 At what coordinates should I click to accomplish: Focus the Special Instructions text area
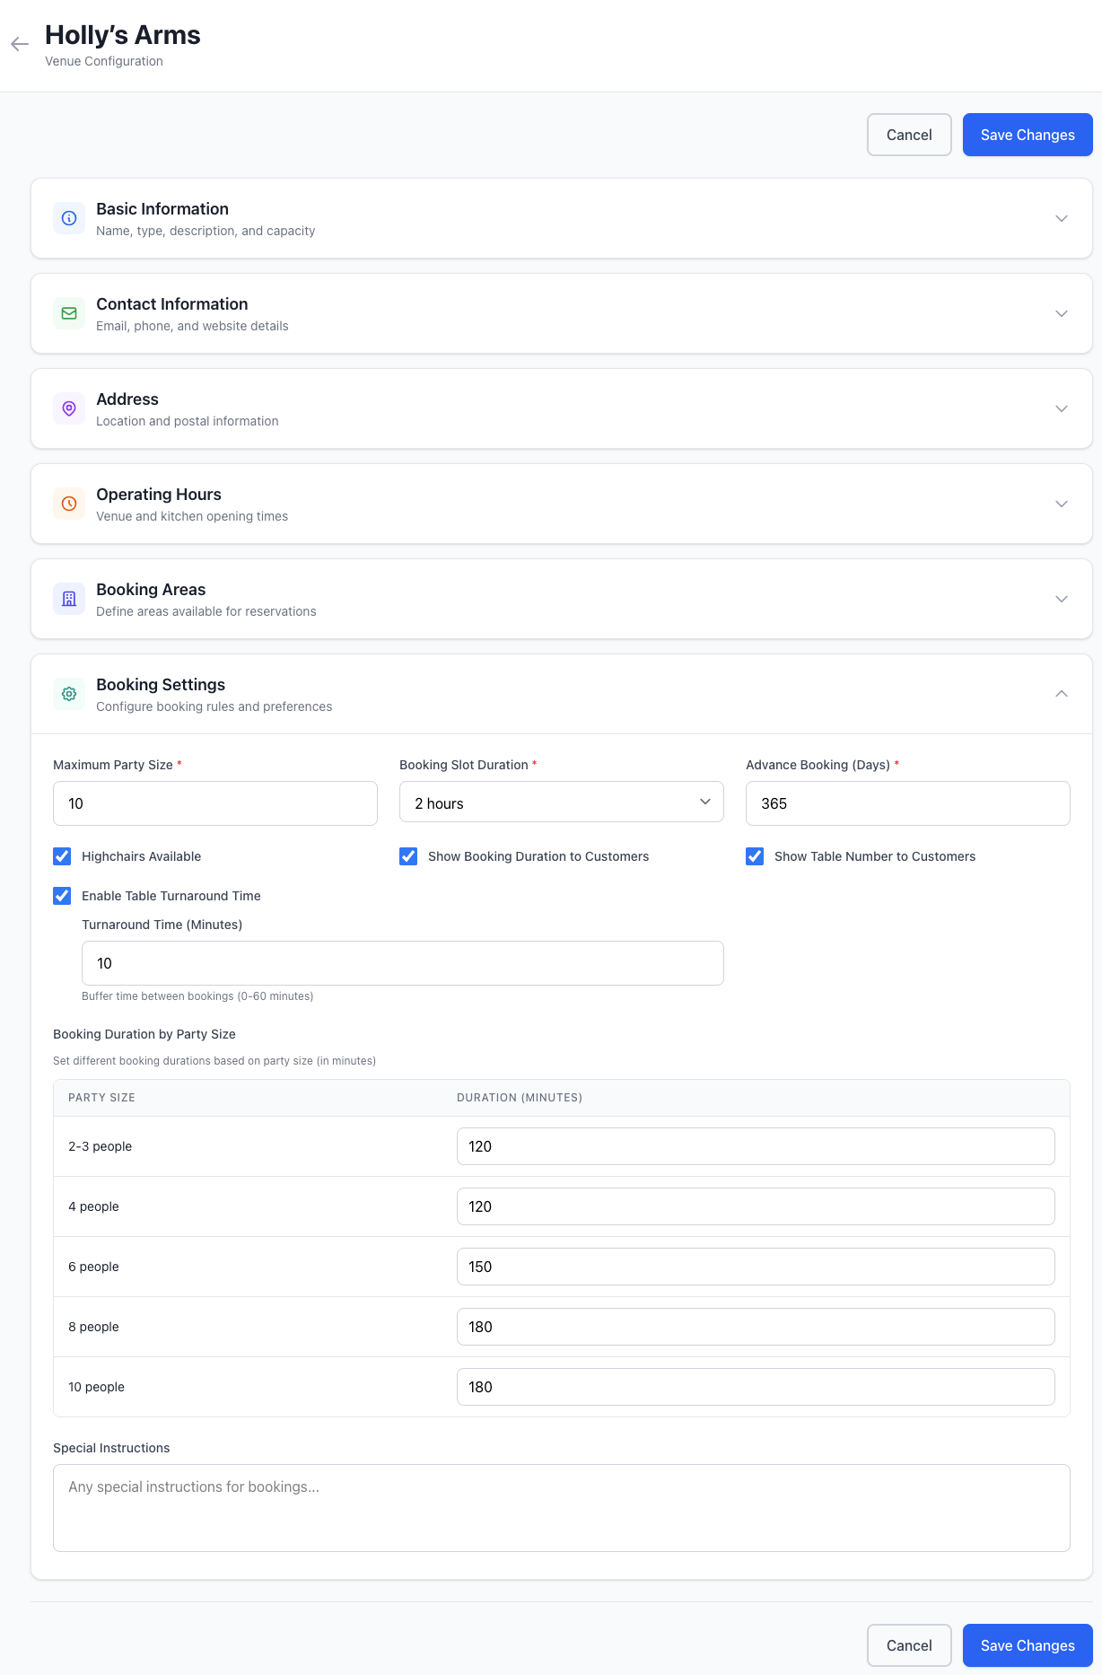coord(561,1508)
